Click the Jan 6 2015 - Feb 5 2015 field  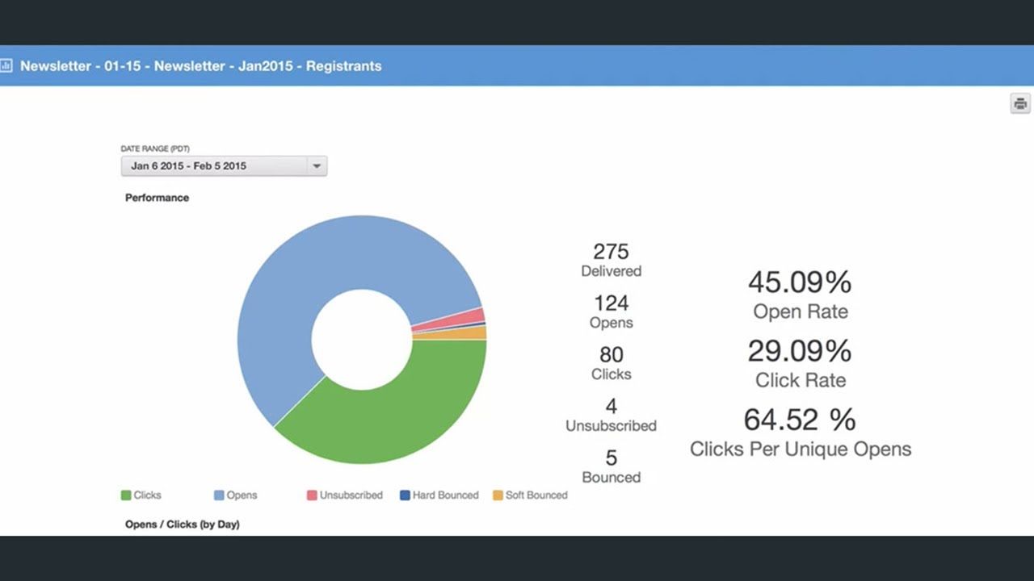pyautogui.click(x=214, y=166)
